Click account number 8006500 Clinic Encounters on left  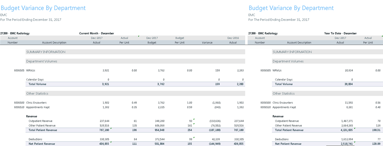click(x=19, y=103)
